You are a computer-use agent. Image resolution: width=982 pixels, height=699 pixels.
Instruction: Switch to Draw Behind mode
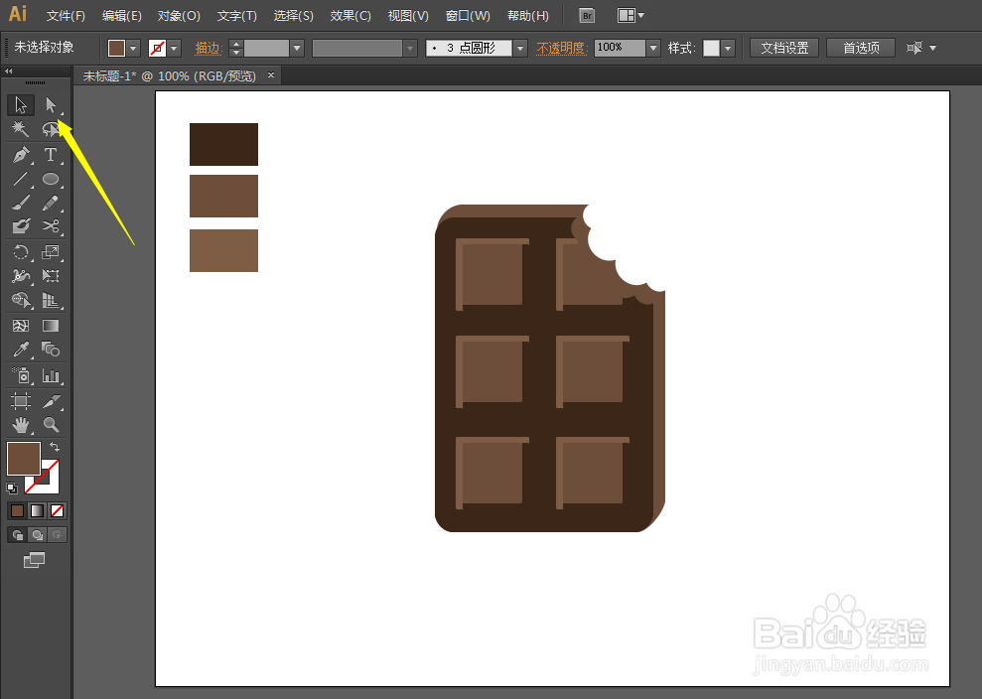click(38, 535)
